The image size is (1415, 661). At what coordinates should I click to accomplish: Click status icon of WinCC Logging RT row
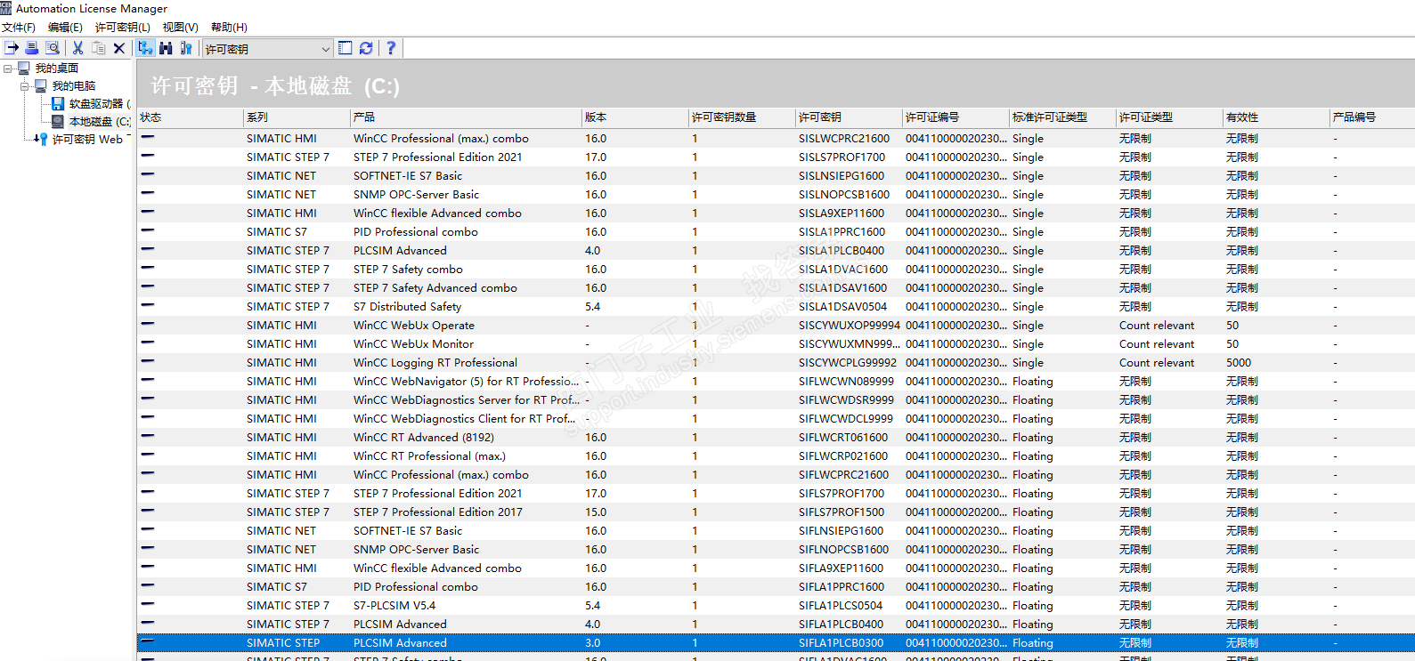tap(148, 361)
